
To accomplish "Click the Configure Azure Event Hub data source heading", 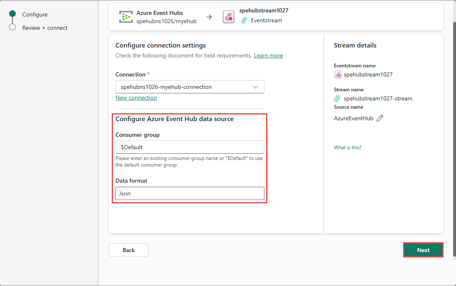I will tap(175, 119).
